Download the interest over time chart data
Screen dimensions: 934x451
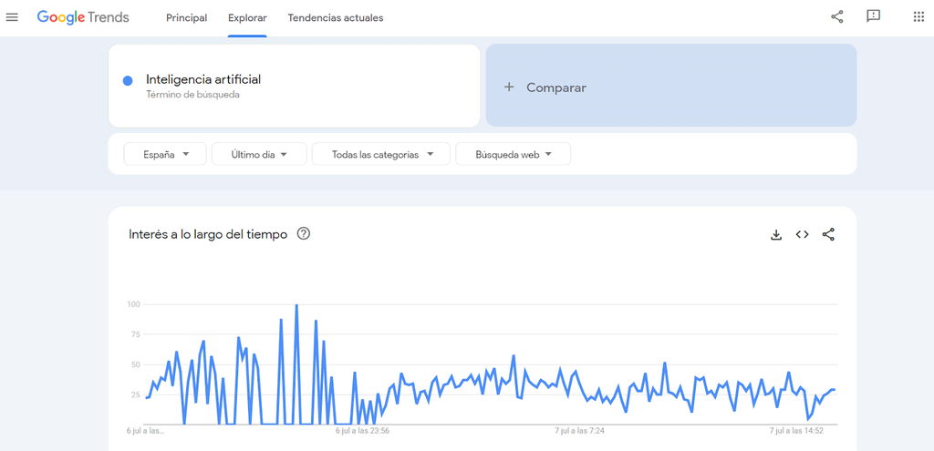776,234
